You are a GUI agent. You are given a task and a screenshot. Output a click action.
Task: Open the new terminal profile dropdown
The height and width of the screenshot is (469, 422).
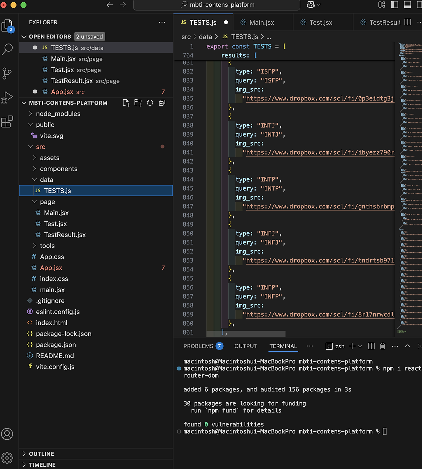point(360,346)
